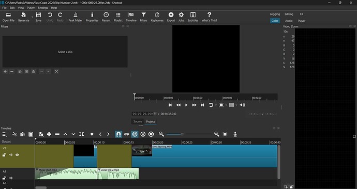357x189 pixels.
Task: Zoom out the timeline magnifier
Action: coord(161,134)
